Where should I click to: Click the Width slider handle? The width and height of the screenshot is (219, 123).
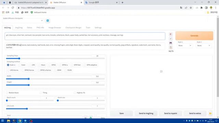pos(29,79)
